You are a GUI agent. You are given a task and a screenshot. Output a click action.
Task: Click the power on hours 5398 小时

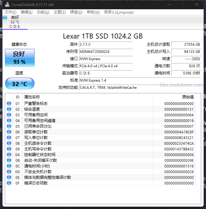coord(186,73)
